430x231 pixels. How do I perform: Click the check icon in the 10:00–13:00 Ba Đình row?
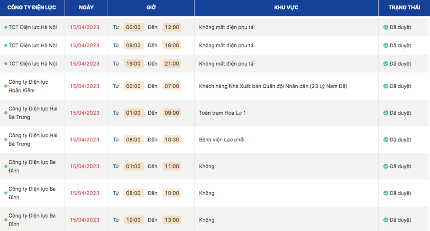(x=385, y=220)
